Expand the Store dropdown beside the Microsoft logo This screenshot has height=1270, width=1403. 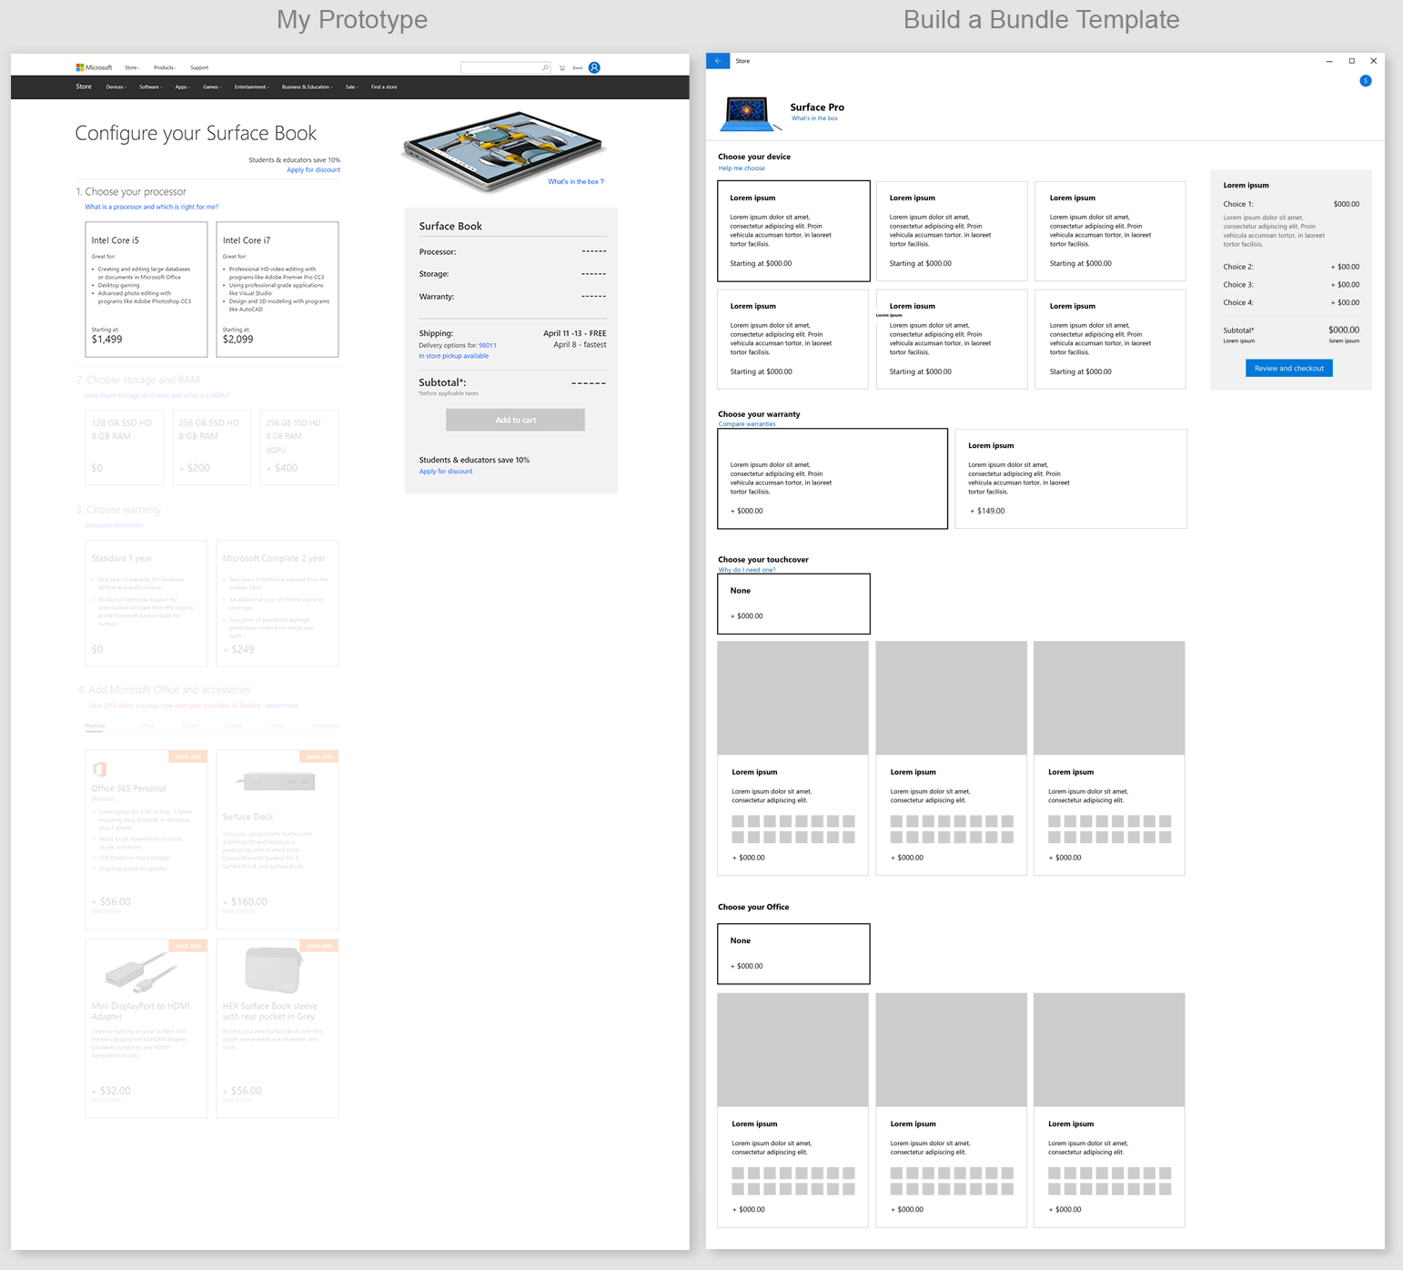132,67
